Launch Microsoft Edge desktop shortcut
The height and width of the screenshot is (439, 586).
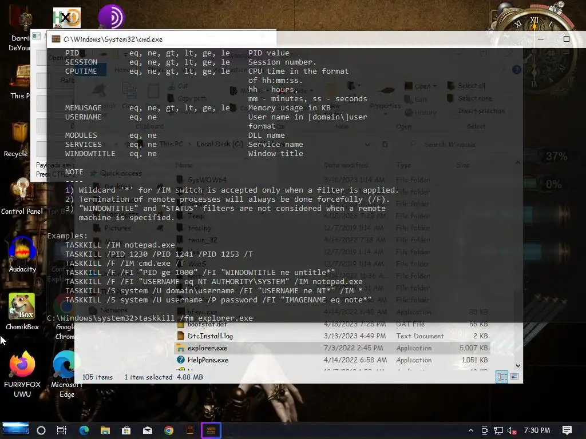click(x=67, y=374)
